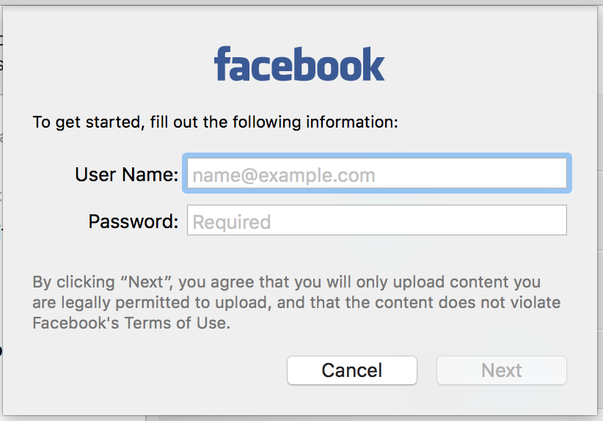This screenshot has height=421, width=603.
Task: Click the "Password:" label
Action: 134,222
